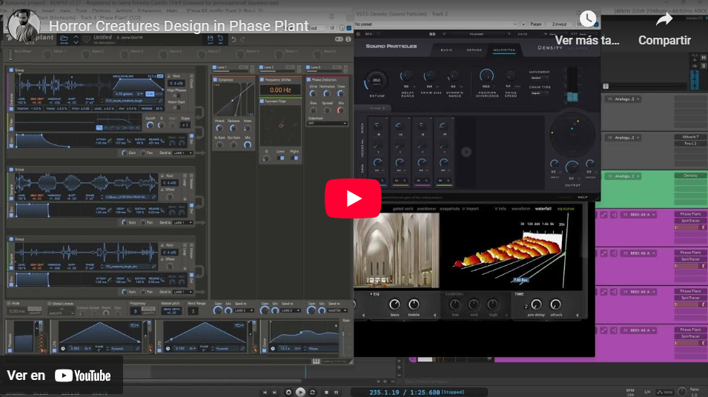Click the plus icon to add Density voice
708x397 pixels.
click(x=466, y=152)
